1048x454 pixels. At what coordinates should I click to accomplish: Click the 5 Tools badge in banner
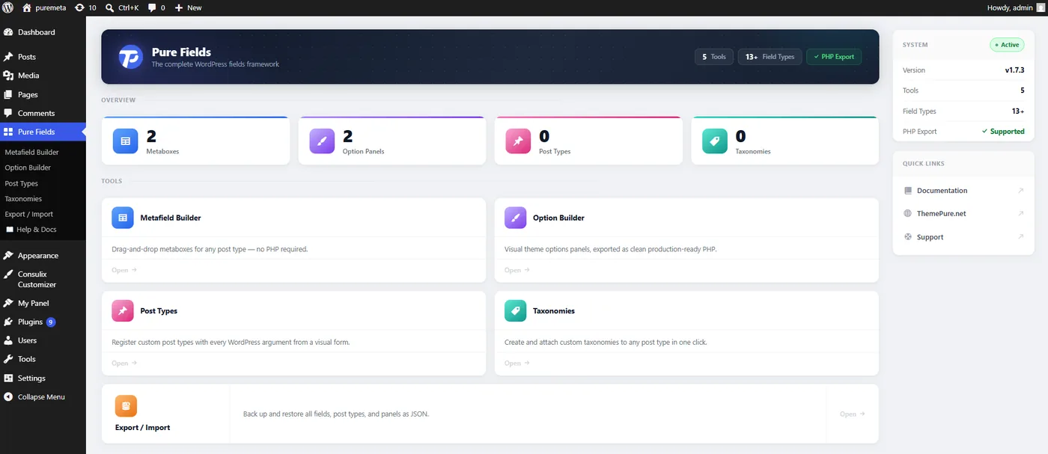pyautogui.click(x=713, y=57)
